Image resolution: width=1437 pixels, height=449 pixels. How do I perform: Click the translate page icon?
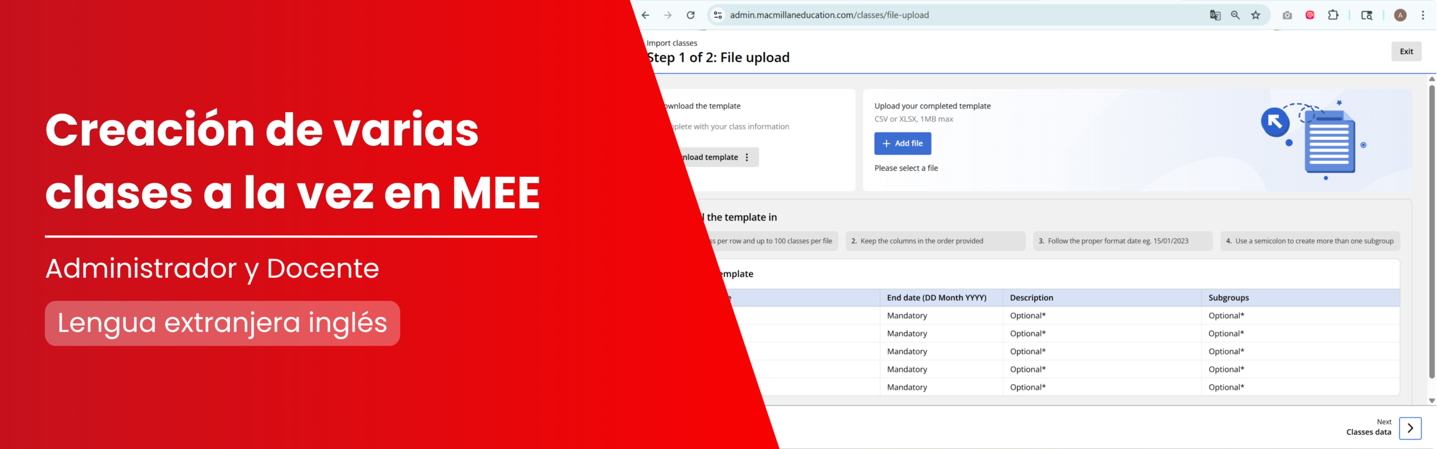[x=1215, y=15]
